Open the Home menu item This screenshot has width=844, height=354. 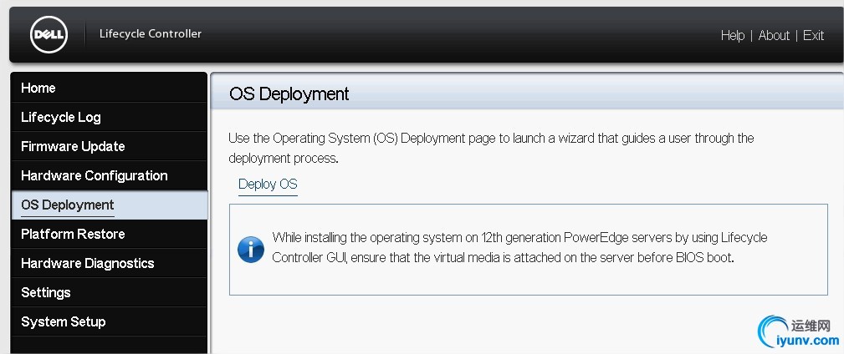110,88
